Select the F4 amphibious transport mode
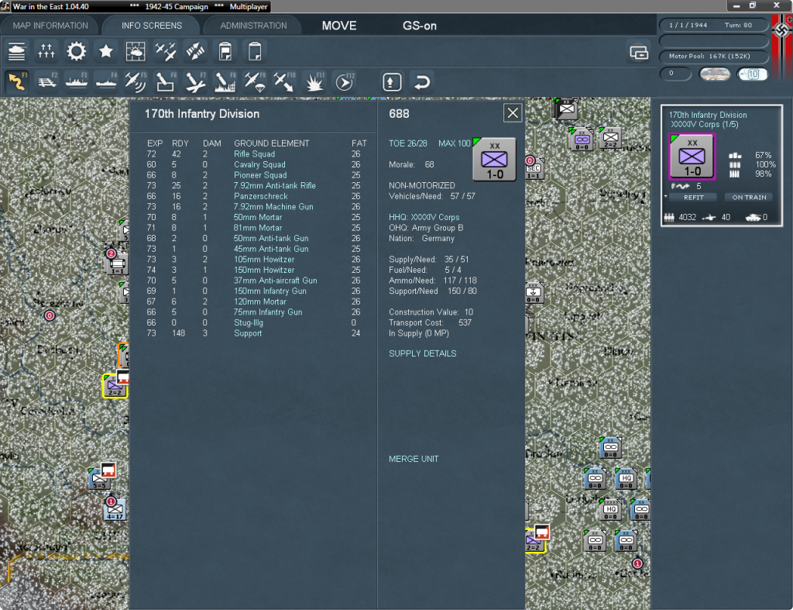 point(106,82)
